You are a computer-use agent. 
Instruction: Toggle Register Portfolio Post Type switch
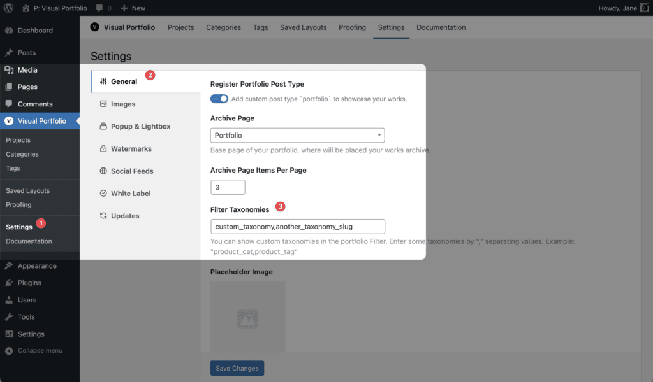[x=219, y=99]
